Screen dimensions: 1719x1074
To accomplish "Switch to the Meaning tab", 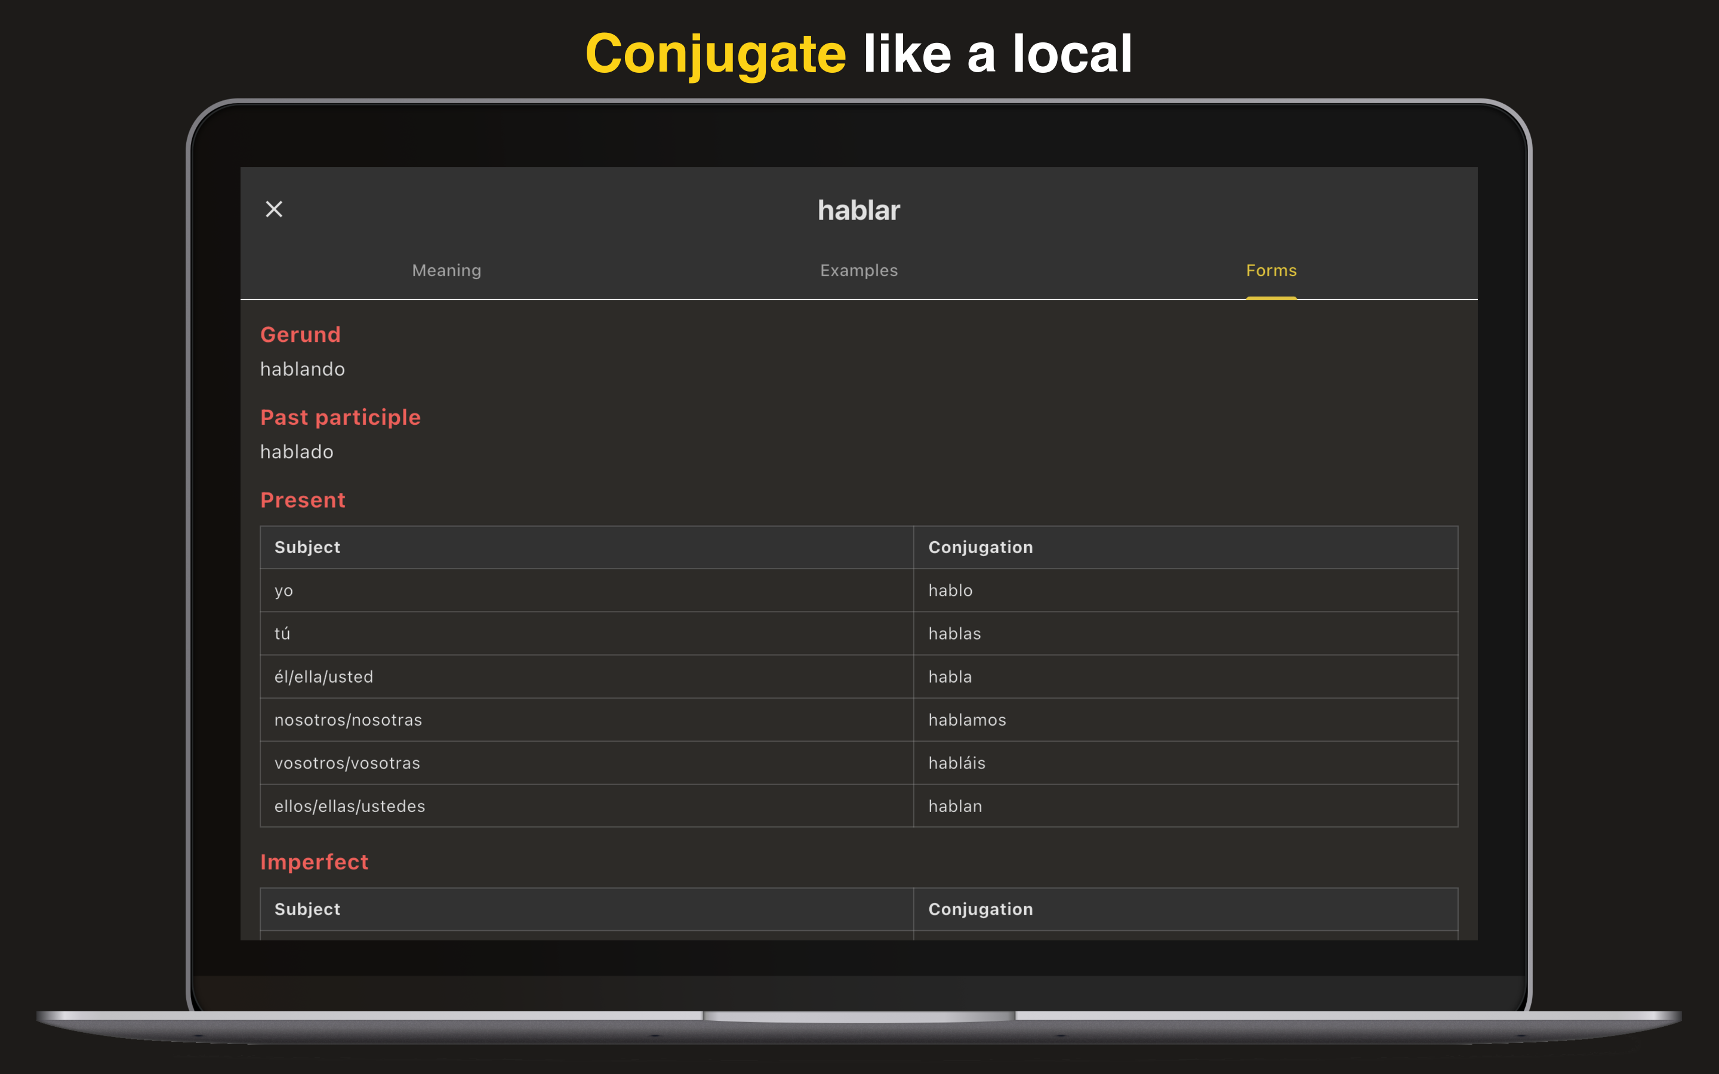I will (x=447, y=270).
